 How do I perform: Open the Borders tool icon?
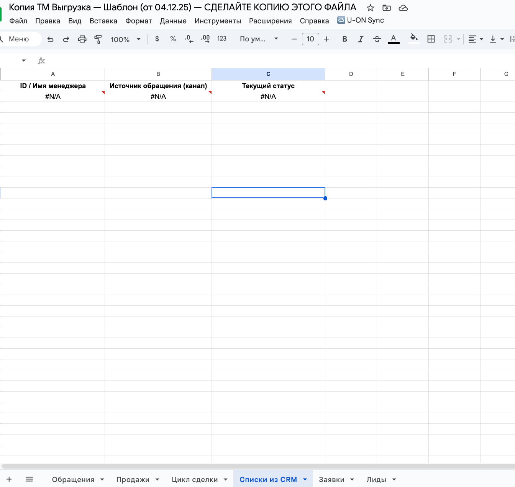pyautogui.click(x=431, y=39)
